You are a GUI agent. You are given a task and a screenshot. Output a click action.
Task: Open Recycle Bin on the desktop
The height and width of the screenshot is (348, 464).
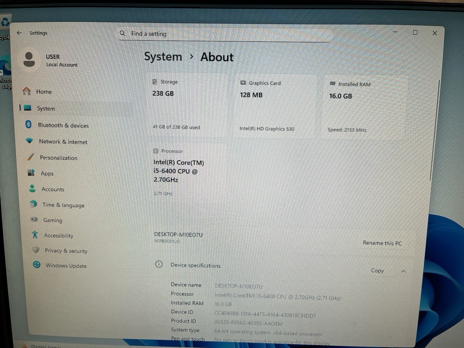[x=5, y=26]
